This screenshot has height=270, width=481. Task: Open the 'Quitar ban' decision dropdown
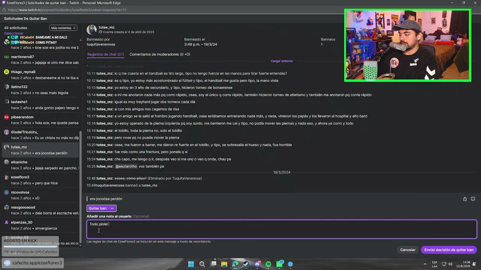pos(101,208)
